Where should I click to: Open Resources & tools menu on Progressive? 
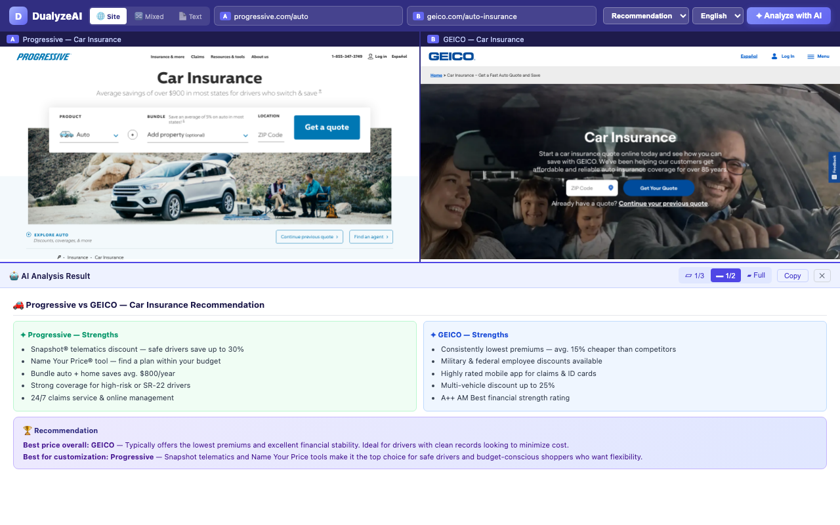point(228,57)
